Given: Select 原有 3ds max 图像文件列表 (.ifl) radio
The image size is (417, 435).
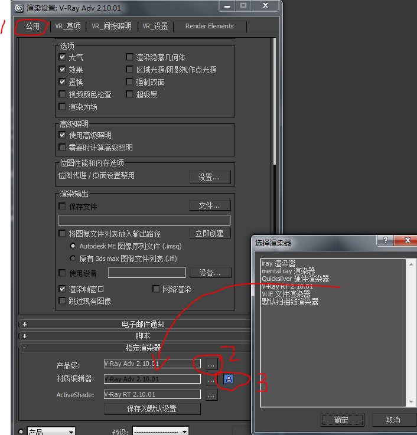Looking at the screenshot, I should pos(73,259).
